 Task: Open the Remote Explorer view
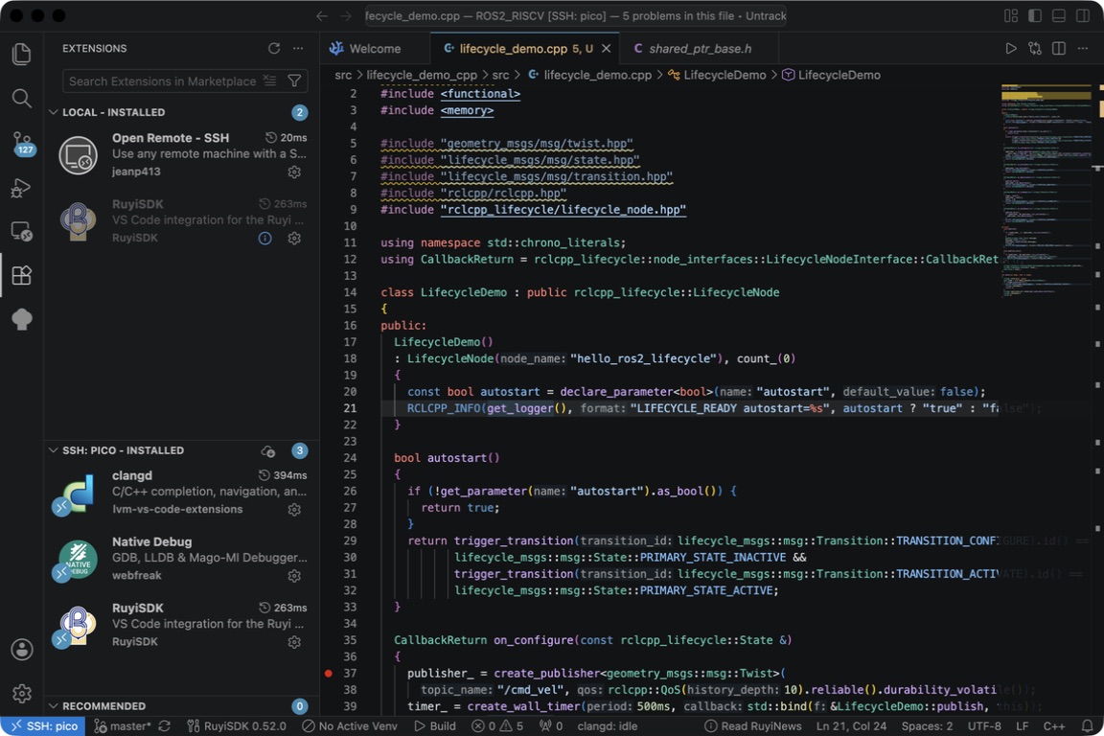tap(22, 231)
